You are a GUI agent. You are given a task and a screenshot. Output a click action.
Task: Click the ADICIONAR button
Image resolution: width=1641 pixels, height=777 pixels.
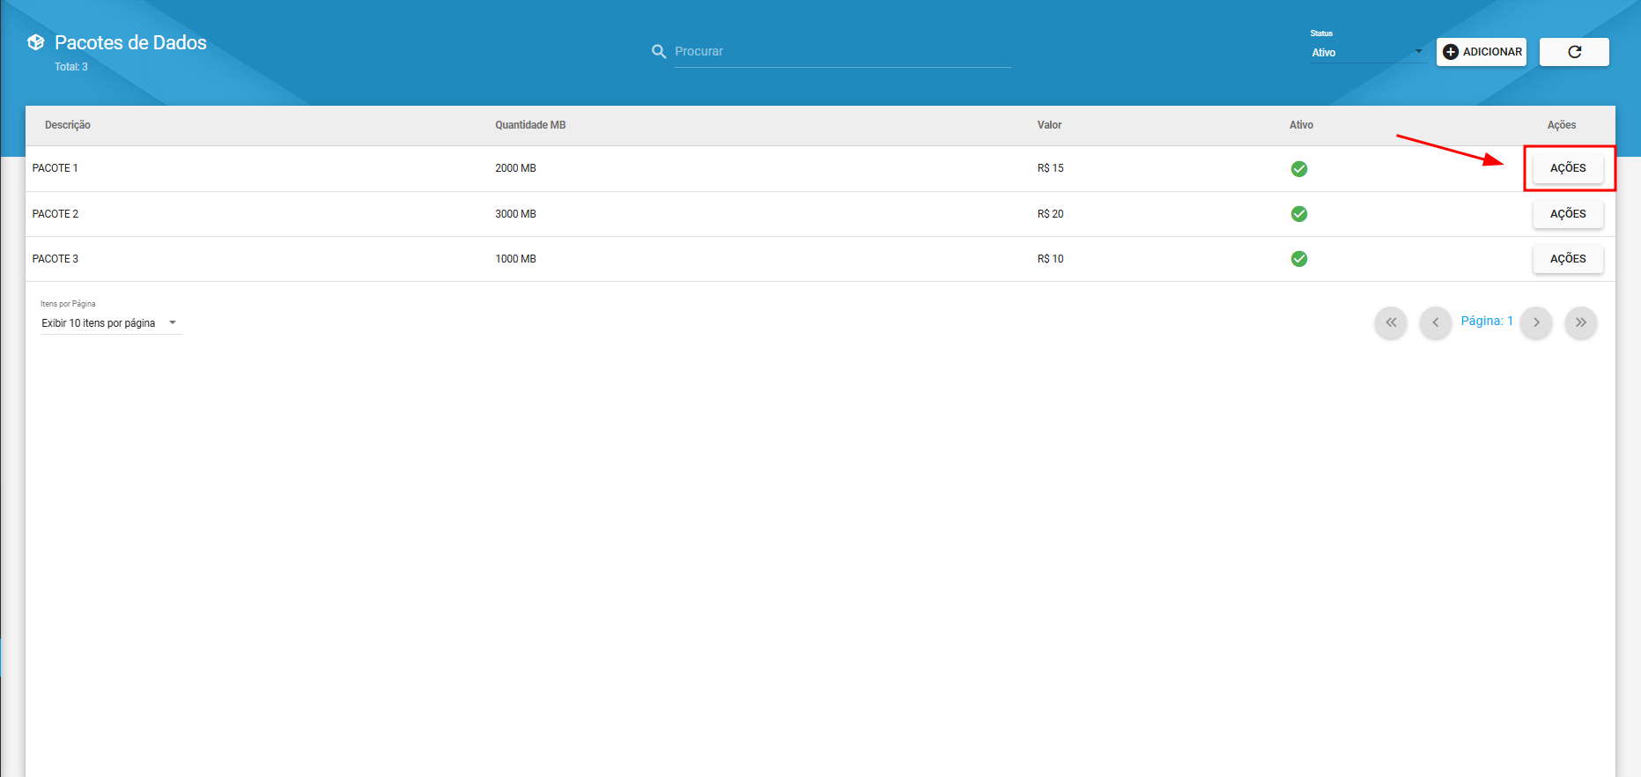click(1482, 52)
